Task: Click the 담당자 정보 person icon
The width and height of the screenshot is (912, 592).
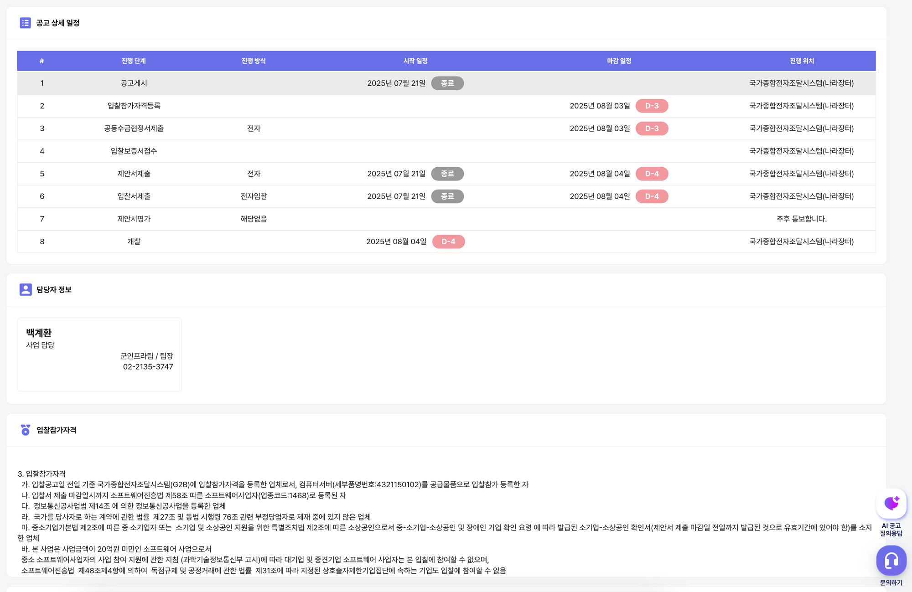Action: [26, 289]
